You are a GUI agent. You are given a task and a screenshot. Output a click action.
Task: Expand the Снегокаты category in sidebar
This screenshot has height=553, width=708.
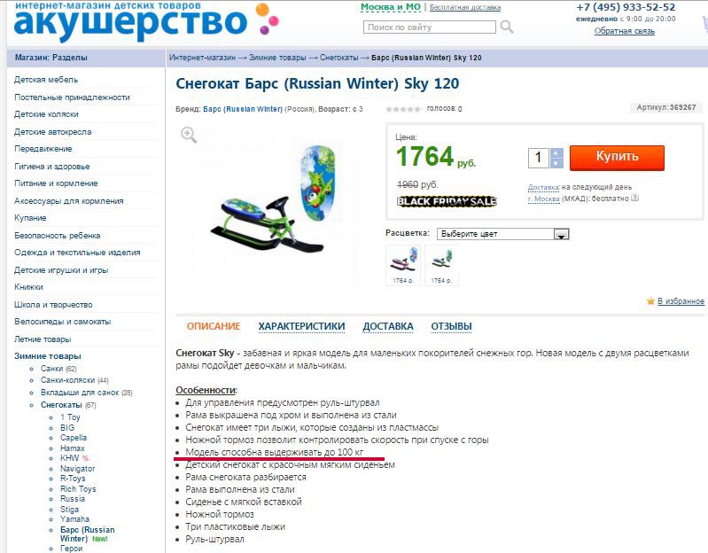coord(61,405)
